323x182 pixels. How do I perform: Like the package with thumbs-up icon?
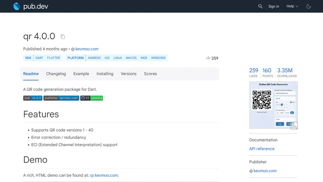pos(208,58)
